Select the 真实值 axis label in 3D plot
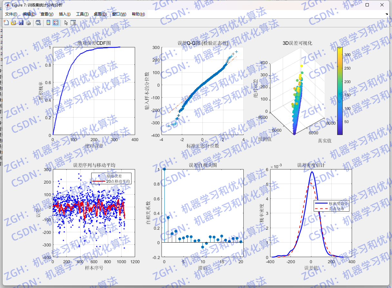This screenshot has width=392, height=288. coord(325,140)
